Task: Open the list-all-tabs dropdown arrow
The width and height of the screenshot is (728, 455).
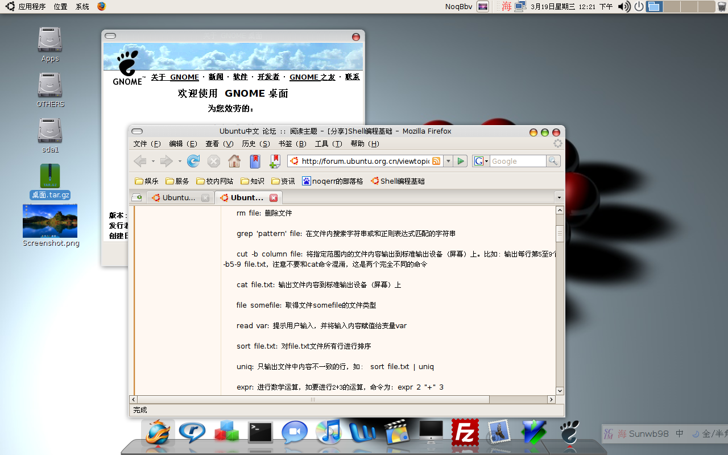Action: tap(559, 197)
